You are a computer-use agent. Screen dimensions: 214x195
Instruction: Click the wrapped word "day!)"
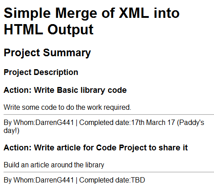(x=12, y=131)
